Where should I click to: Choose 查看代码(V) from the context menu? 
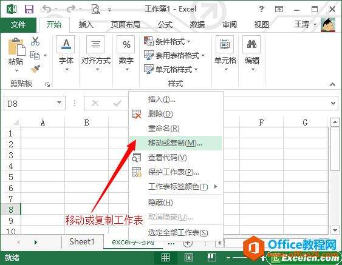(176, 158)
